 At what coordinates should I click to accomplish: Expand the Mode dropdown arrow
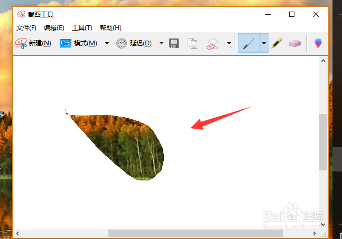107,43
